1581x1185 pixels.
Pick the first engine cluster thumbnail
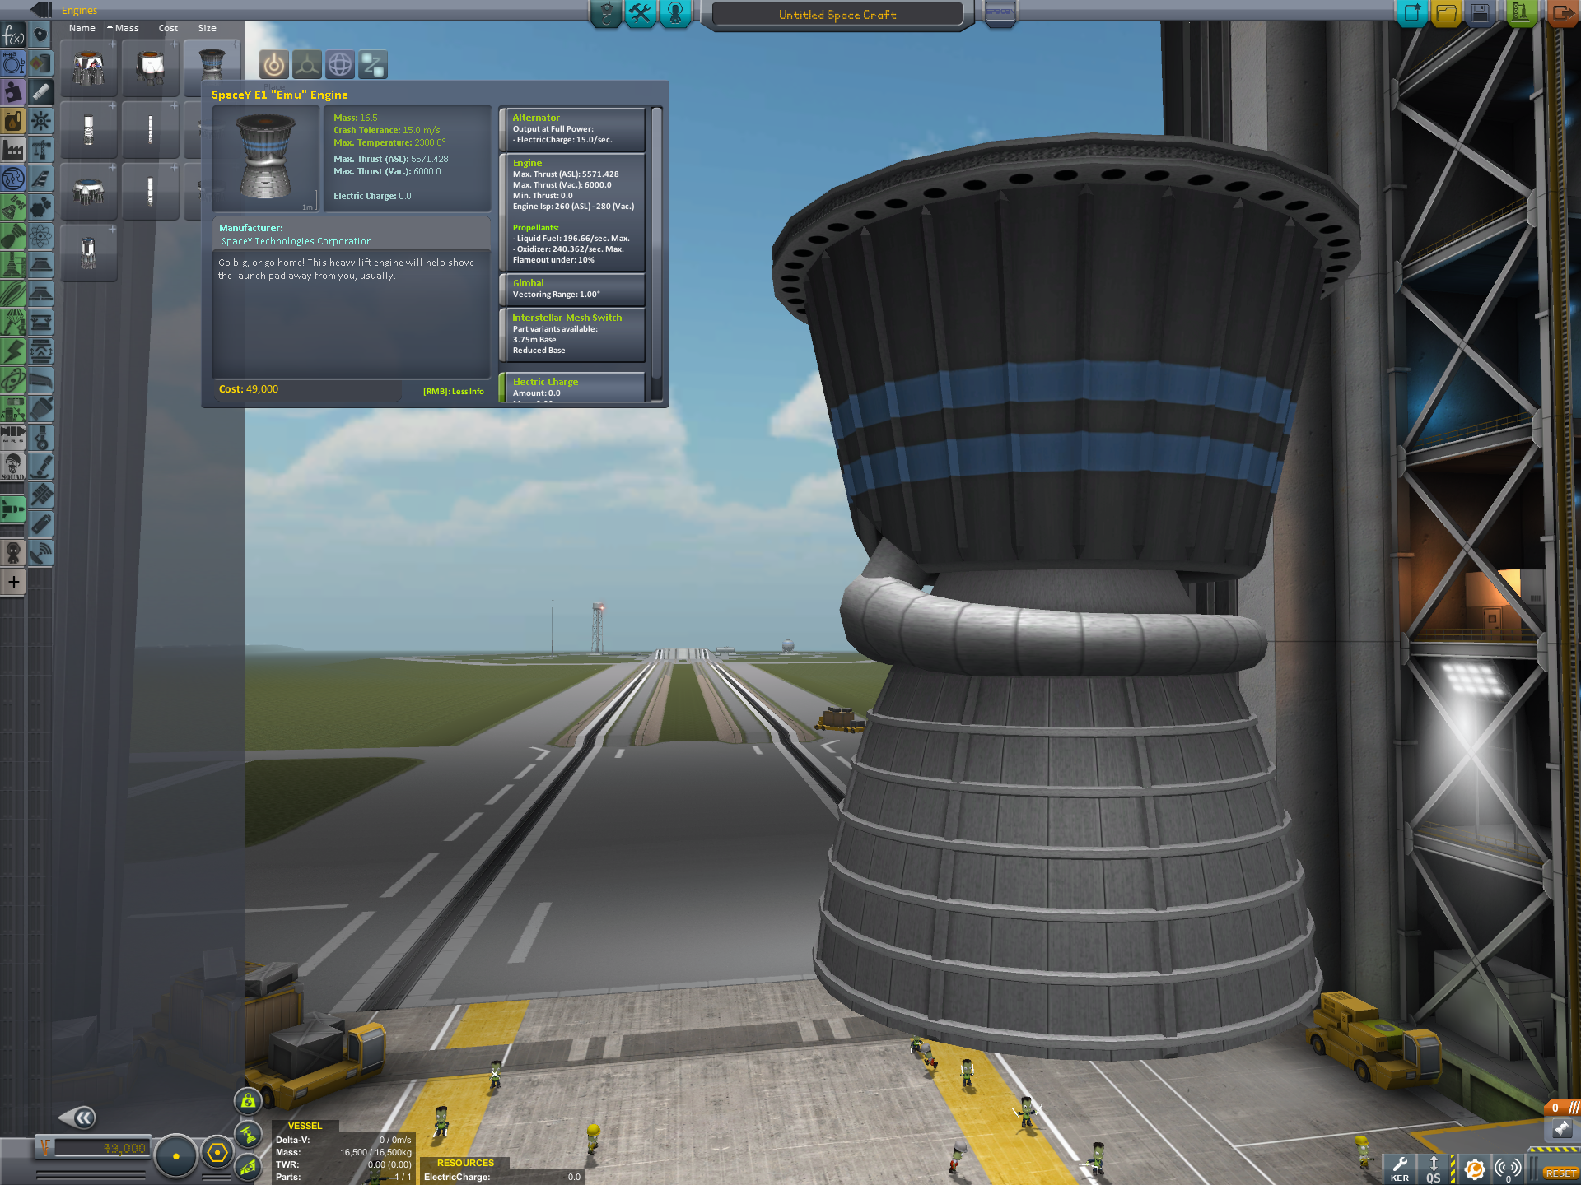coord(89,68)
